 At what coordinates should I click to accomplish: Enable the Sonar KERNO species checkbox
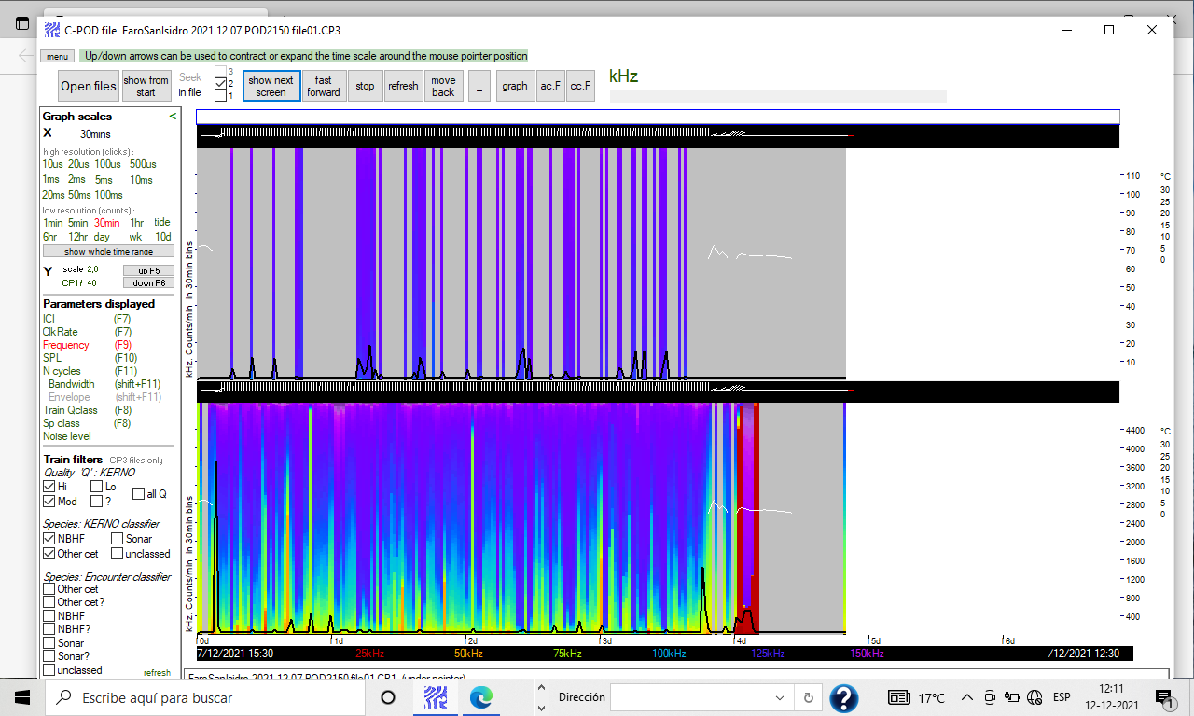point(118,539)
